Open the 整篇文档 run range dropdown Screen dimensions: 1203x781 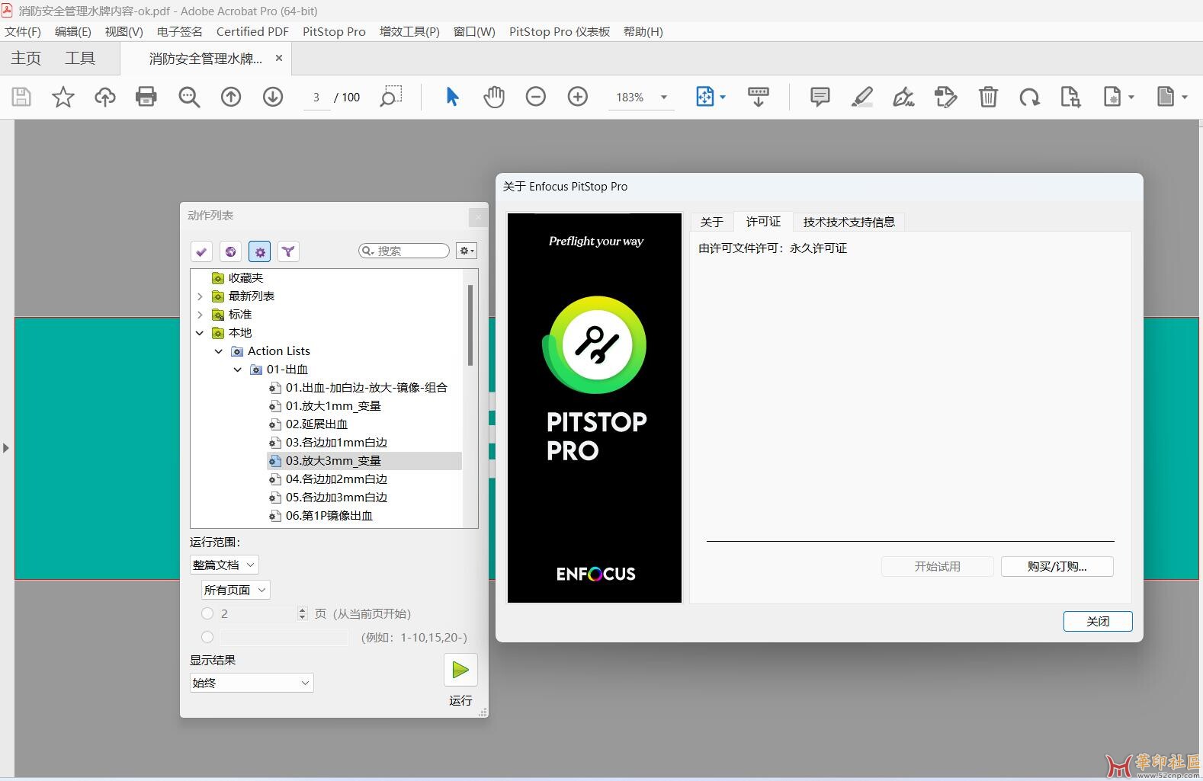coord(224,565)
